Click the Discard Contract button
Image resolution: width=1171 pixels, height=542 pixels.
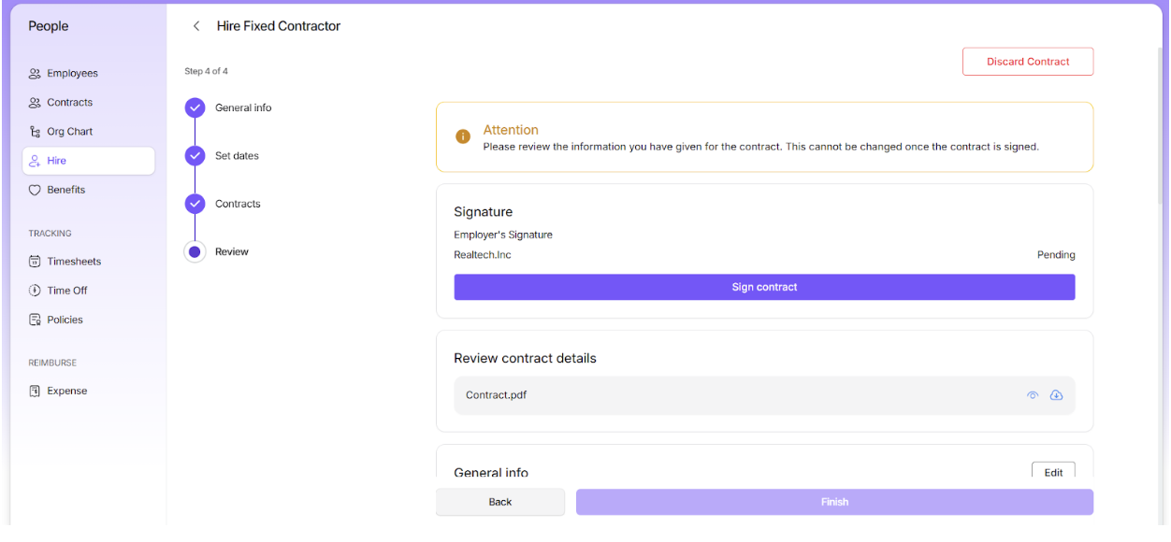[x=1027, y=62]
